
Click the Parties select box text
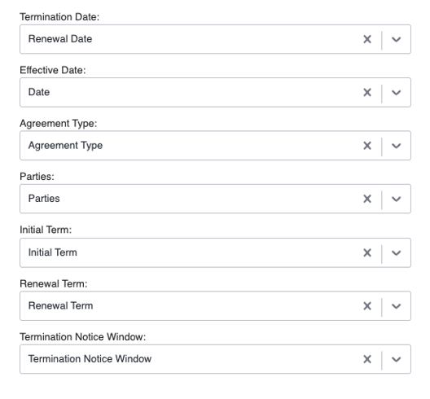(44, 199)
